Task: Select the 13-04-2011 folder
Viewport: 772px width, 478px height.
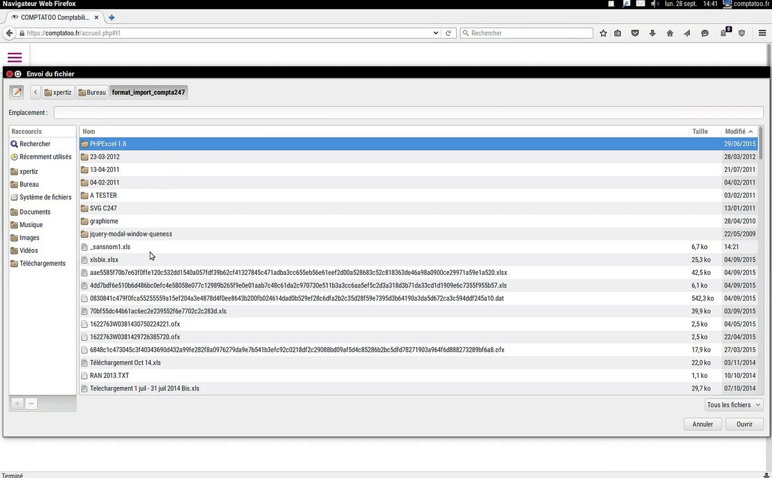Action: 418,169
